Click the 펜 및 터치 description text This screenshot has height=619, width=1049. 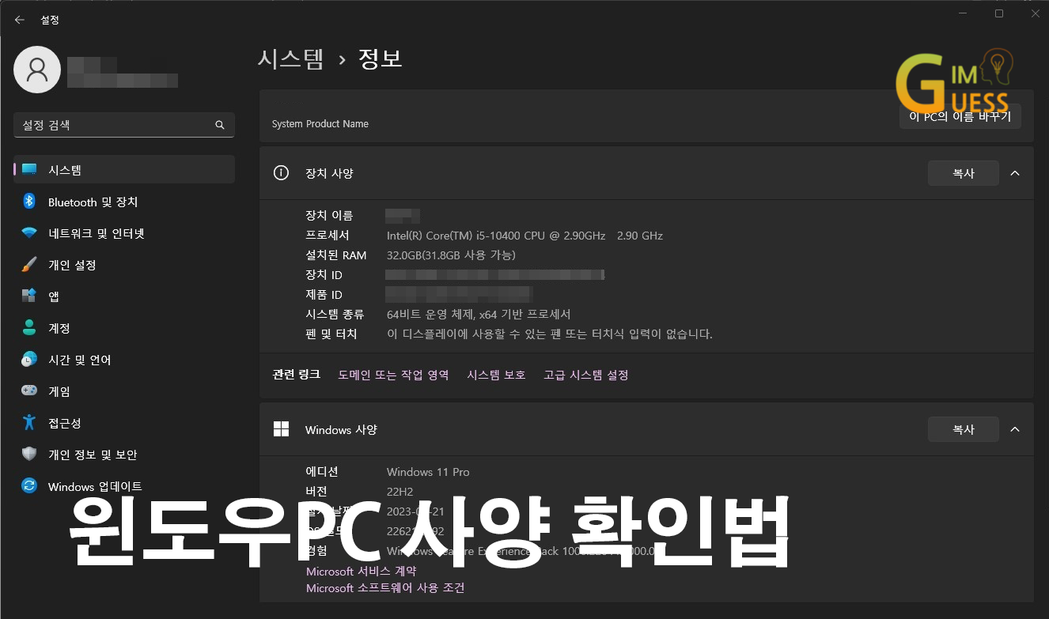(x=549, y=334)
